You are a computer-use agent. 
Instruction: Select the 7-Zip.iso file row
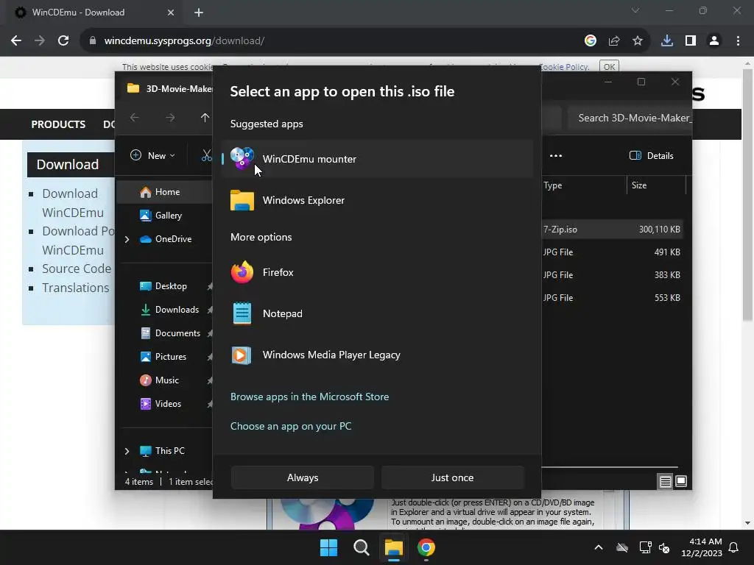pos(612,230)
